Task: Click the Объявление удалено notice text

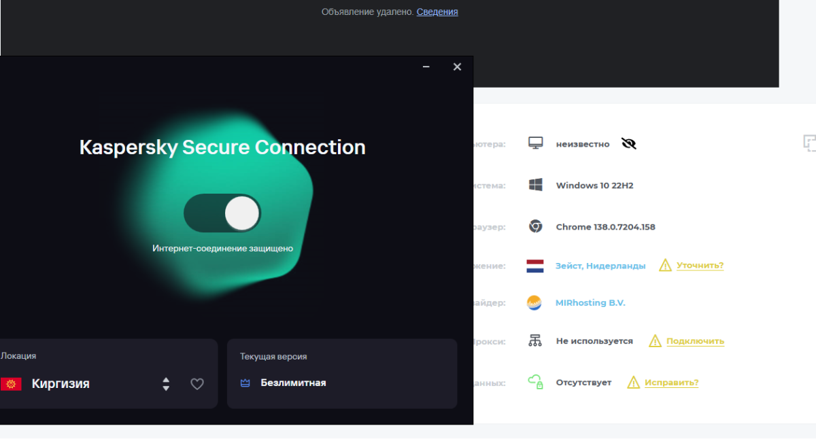Action: (368, 12)
